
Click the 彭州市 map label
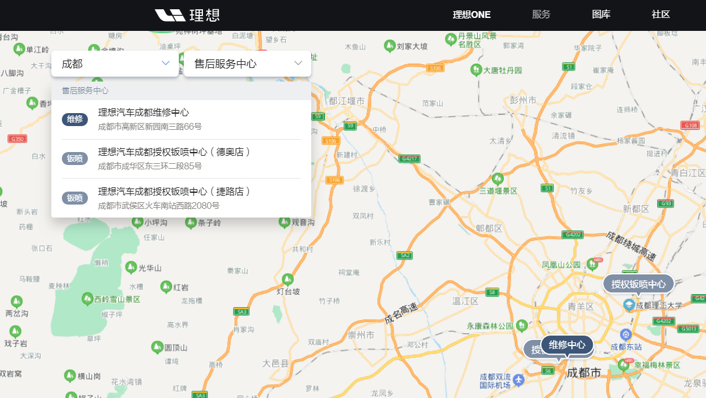pos(523,100)
